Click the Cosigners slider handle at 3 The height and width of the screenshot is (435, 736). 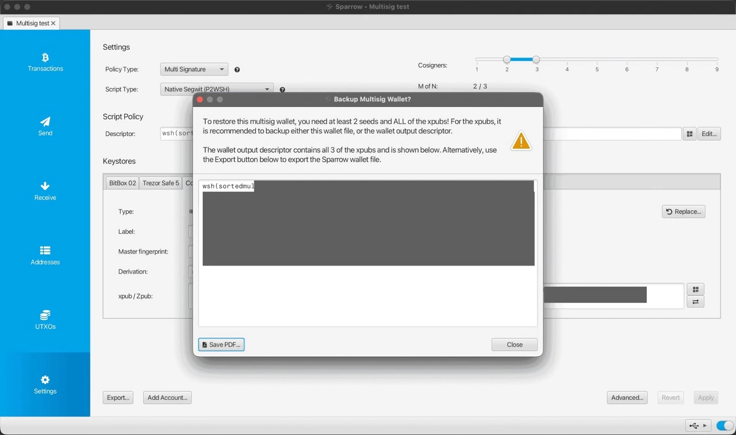[x=536, y=60]
